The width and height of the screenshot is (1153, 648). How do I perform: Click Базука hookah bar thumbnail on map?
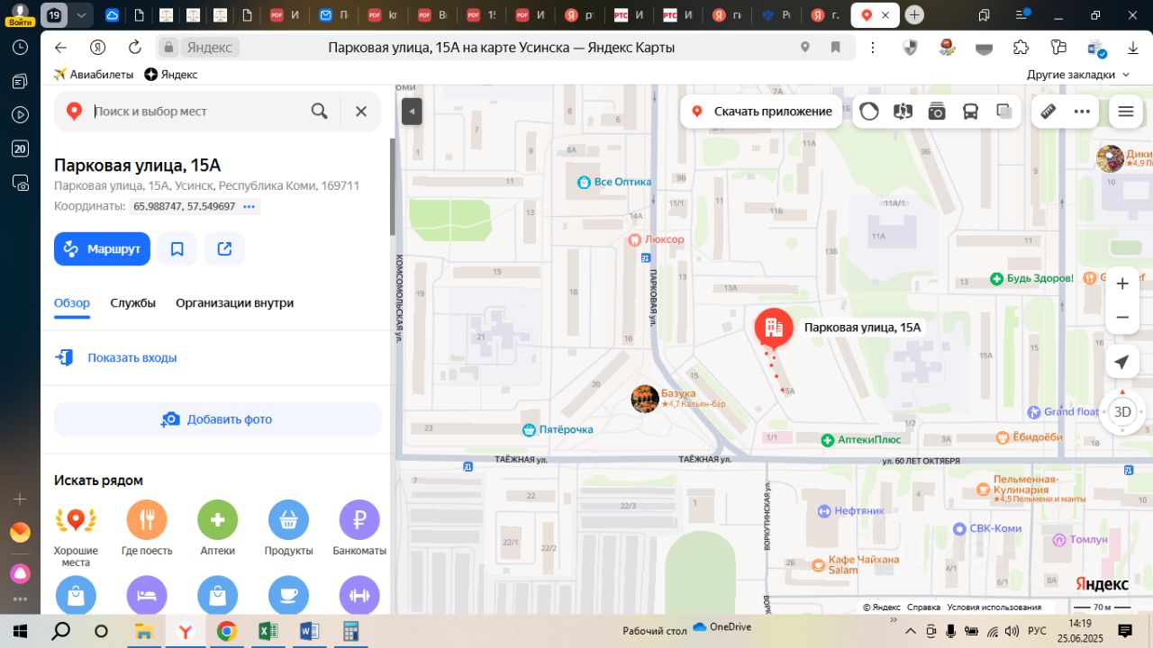(645, 399)
